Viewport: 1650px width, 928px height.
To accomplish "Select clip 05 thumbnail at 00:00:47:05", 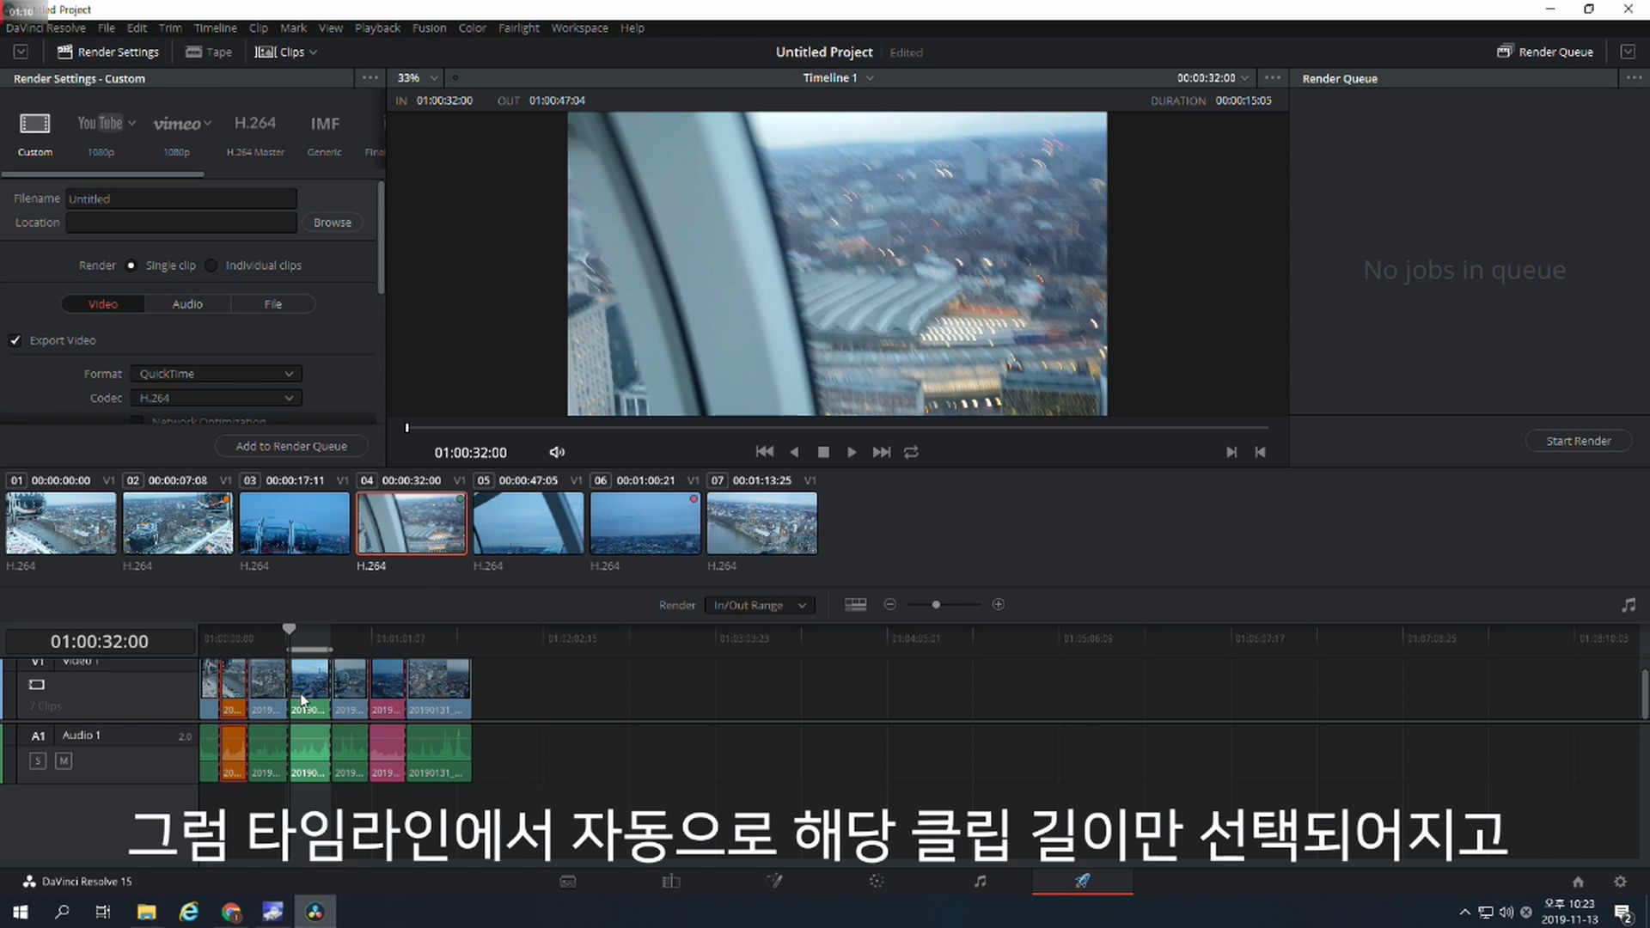I will (x=528, y=523).
